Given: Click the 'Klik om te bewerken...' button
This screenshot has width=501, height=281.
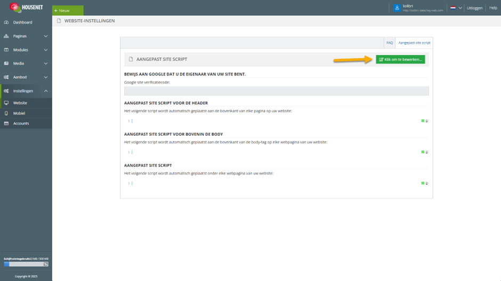Looking at the screenshot, I should pyautogui.click(x=400, y=59).
